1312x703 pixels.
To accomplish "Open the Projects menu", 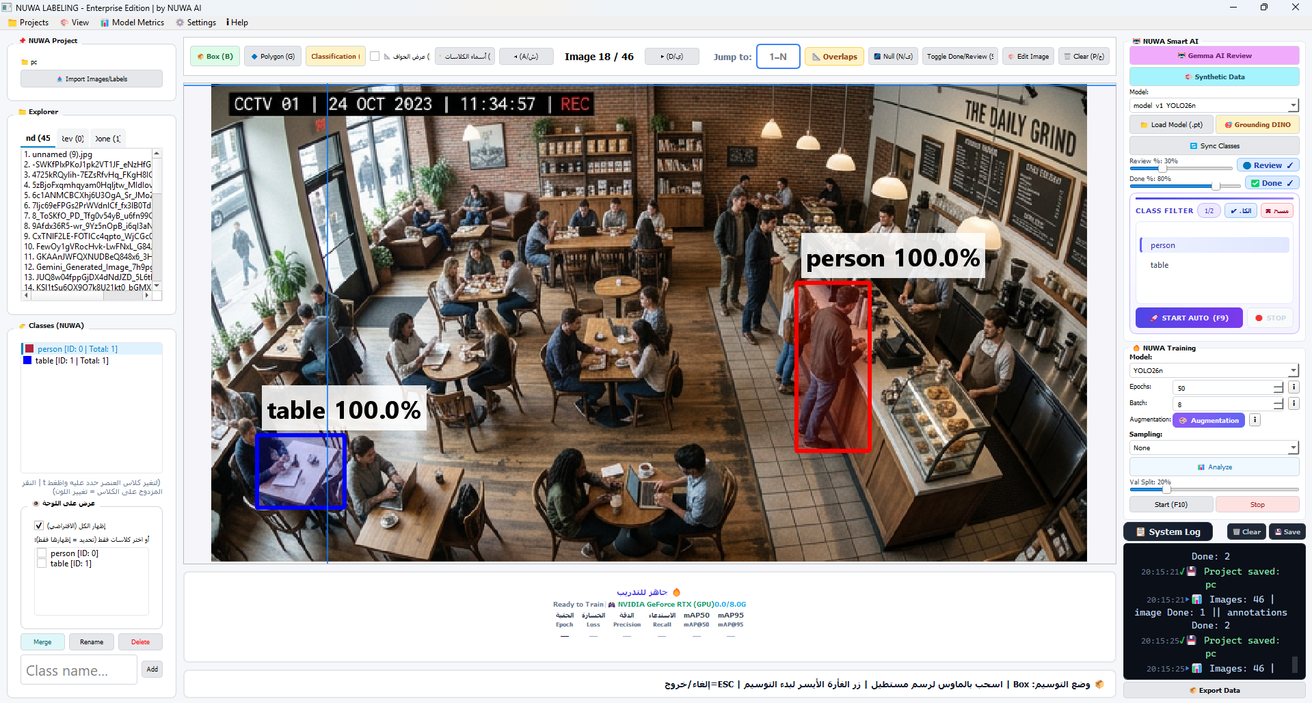I will coord(28,23).
